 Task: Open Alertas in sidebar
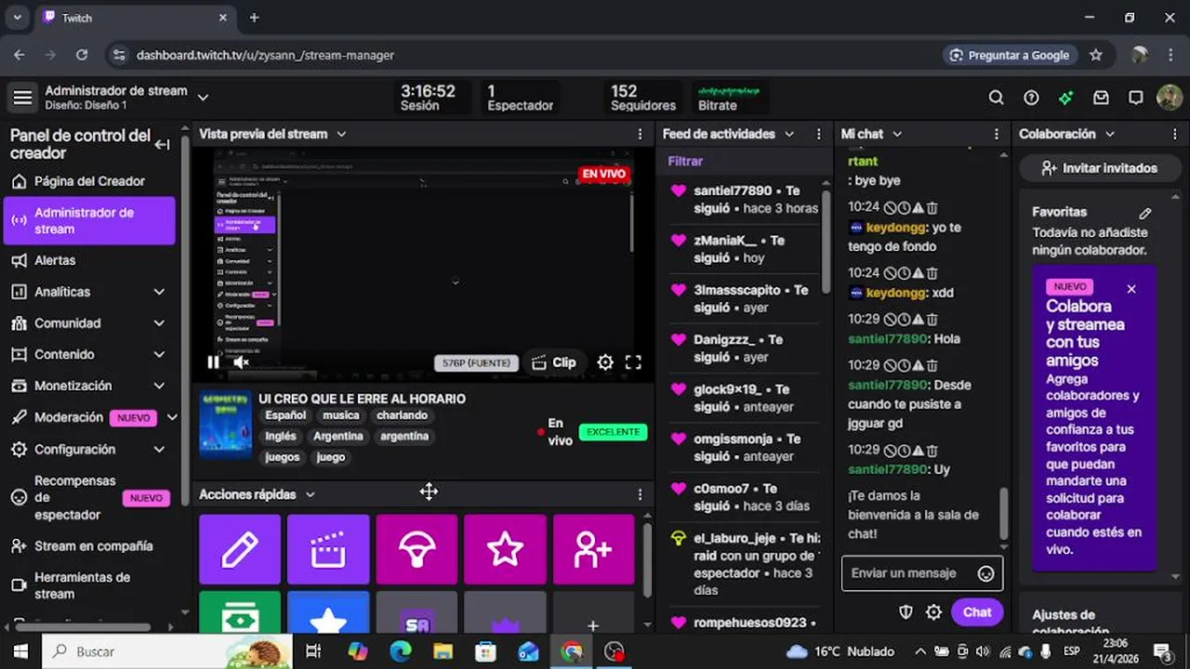coord(89,260)
